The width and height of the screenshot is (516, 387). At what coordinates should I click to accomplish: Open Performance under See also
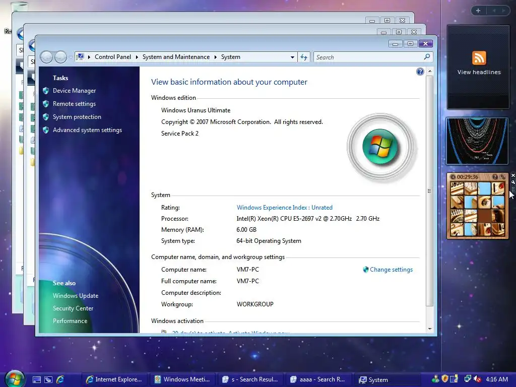70,321
